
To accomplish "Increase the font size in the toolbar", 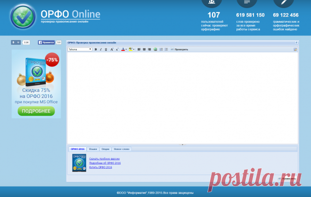I will [x=112, y=49].
